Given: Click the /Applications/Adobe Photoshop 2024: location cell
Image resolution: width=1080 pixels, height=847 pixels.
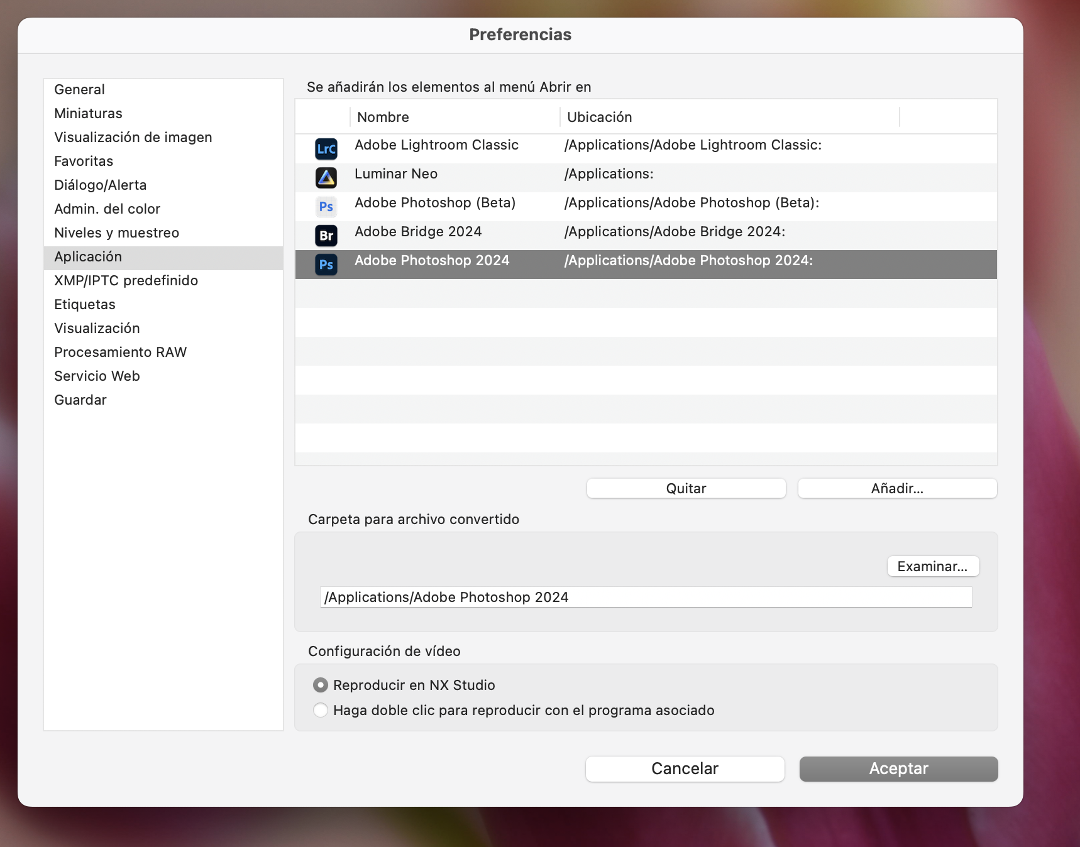Looking at the screenshot, I should pyautogui.click(x=688, y=261).
